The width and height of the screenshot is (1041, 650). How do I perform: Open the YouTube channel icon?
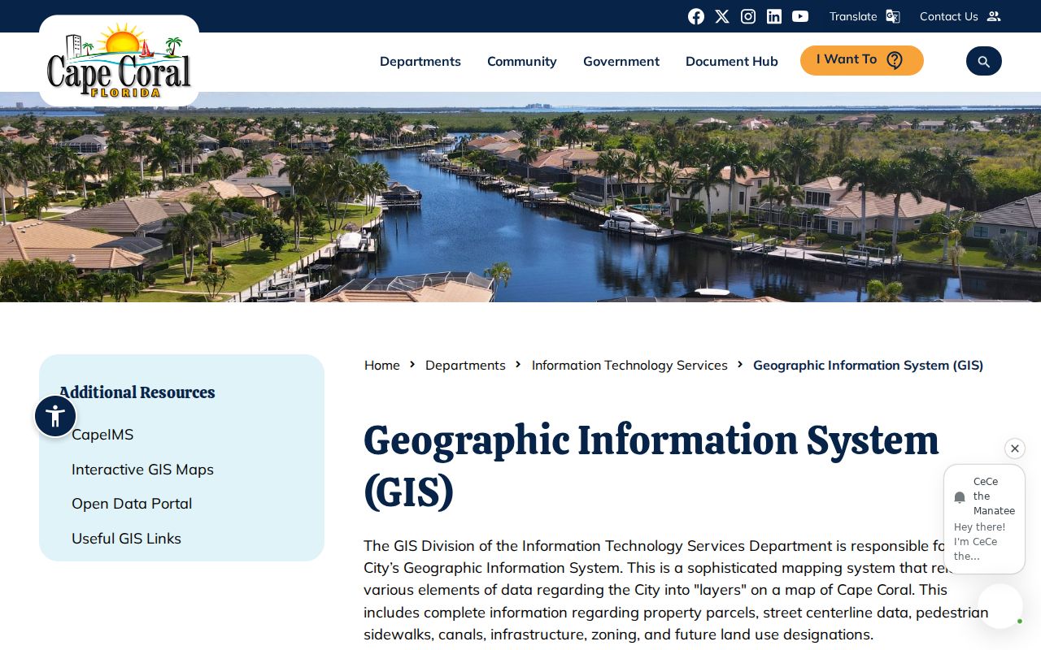pyautogui.click(x=800, y=16)
